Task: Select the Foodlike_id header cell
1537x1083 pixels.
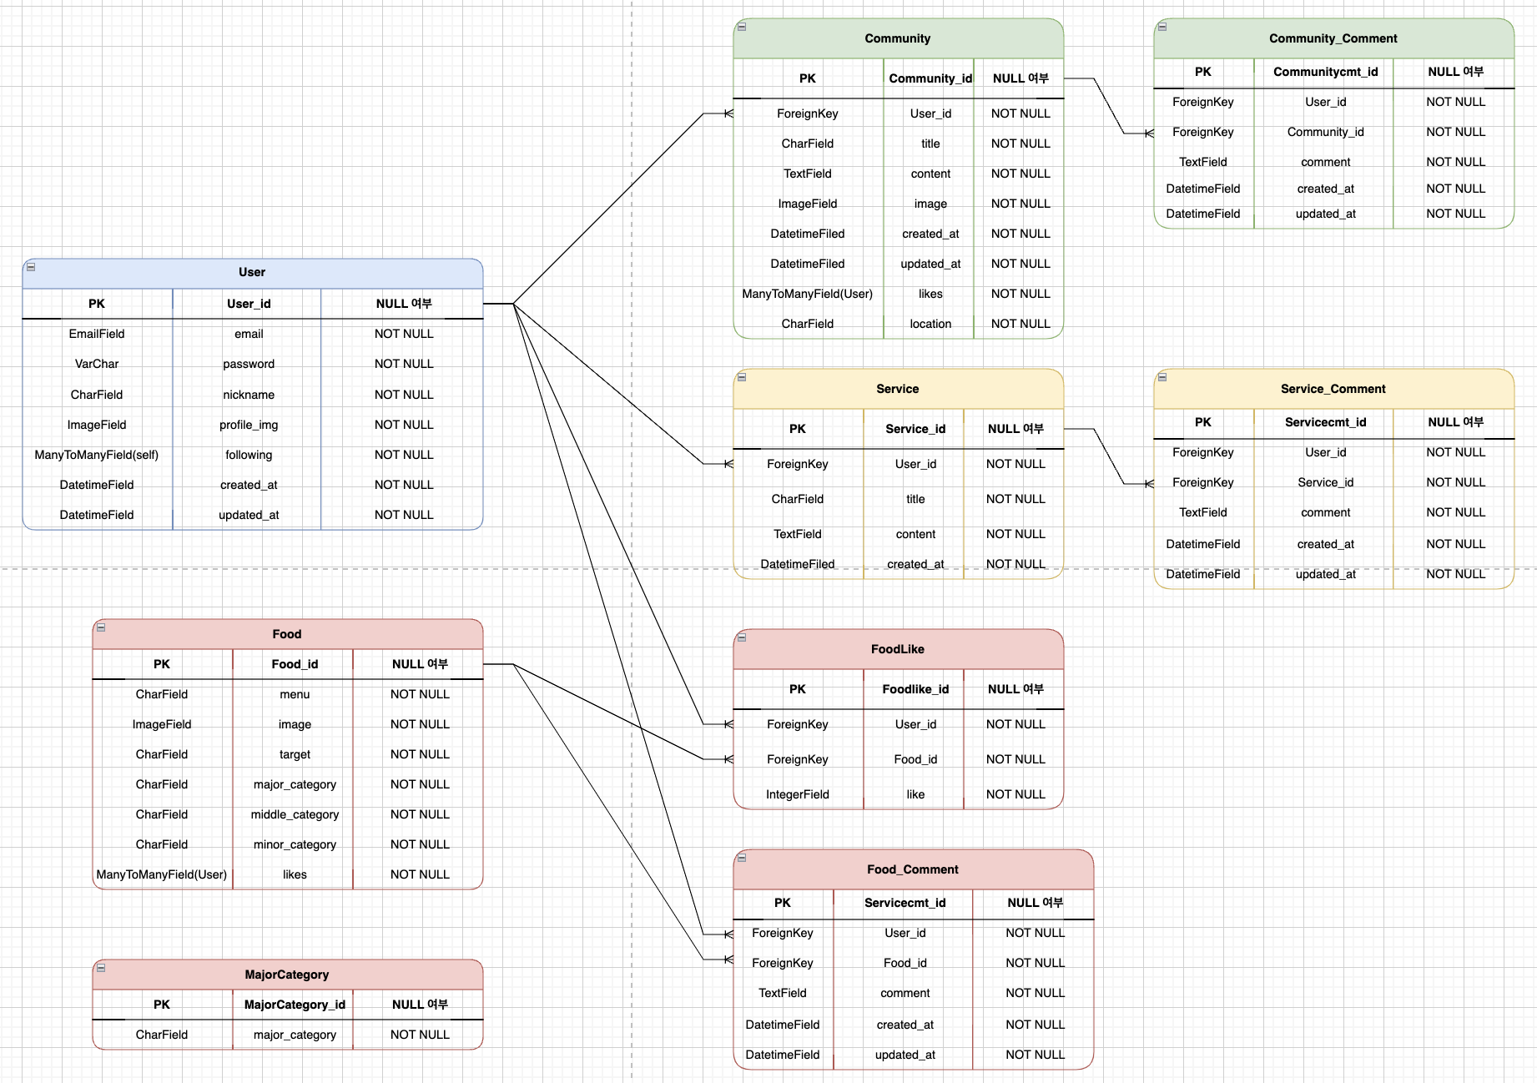Action: [915, 688]
